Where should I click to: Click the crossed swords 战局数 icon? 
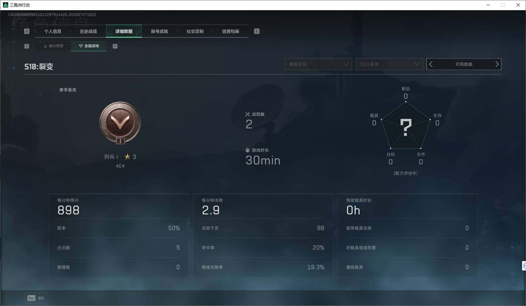[x=248, y=114]
